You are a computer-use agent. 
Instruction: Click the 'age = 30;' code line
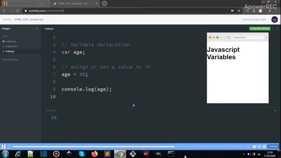[x=75, y=74]
